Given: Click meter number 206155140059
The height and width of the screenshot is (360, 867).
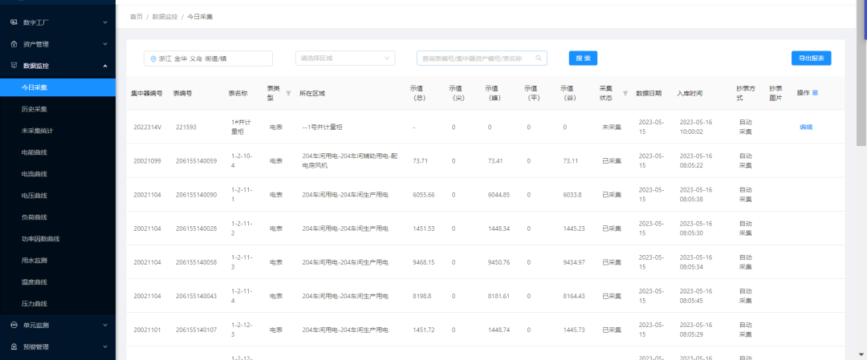Looking at the screenshot, I should coord(197,161).
